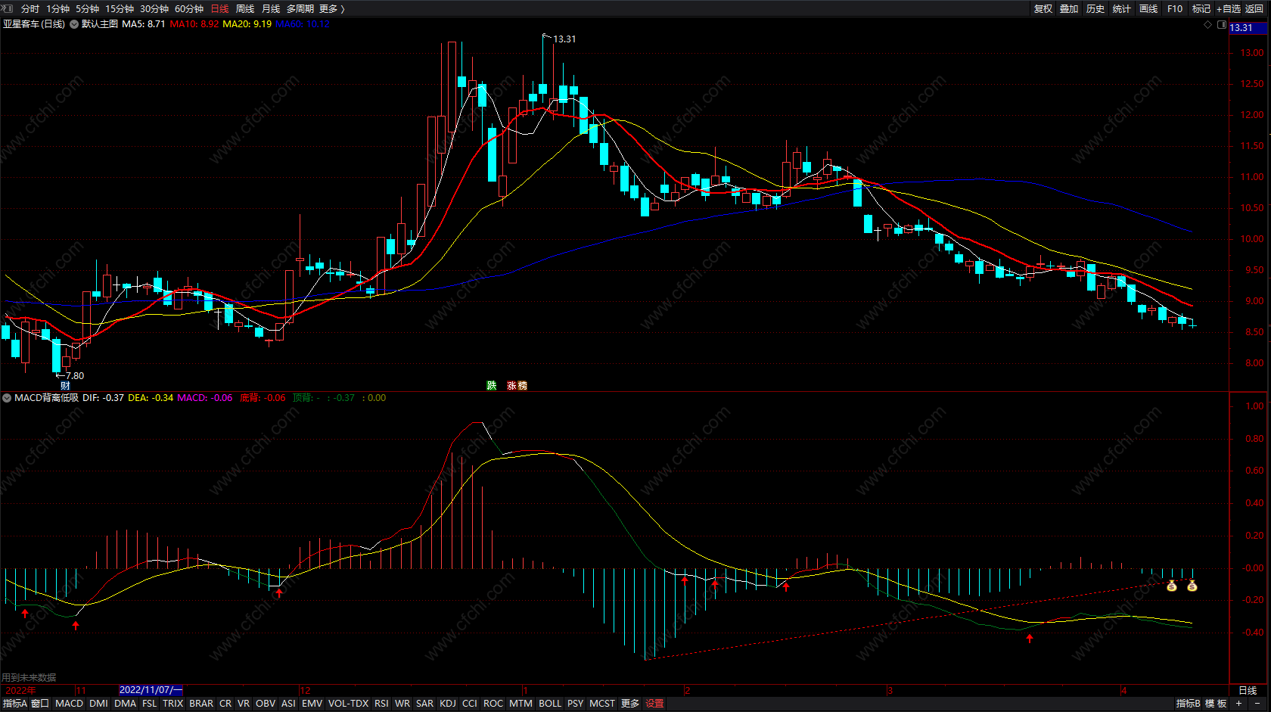Click the first money bag signal icon
The height and width of the screenshot is (712, 1271).
1172,585
